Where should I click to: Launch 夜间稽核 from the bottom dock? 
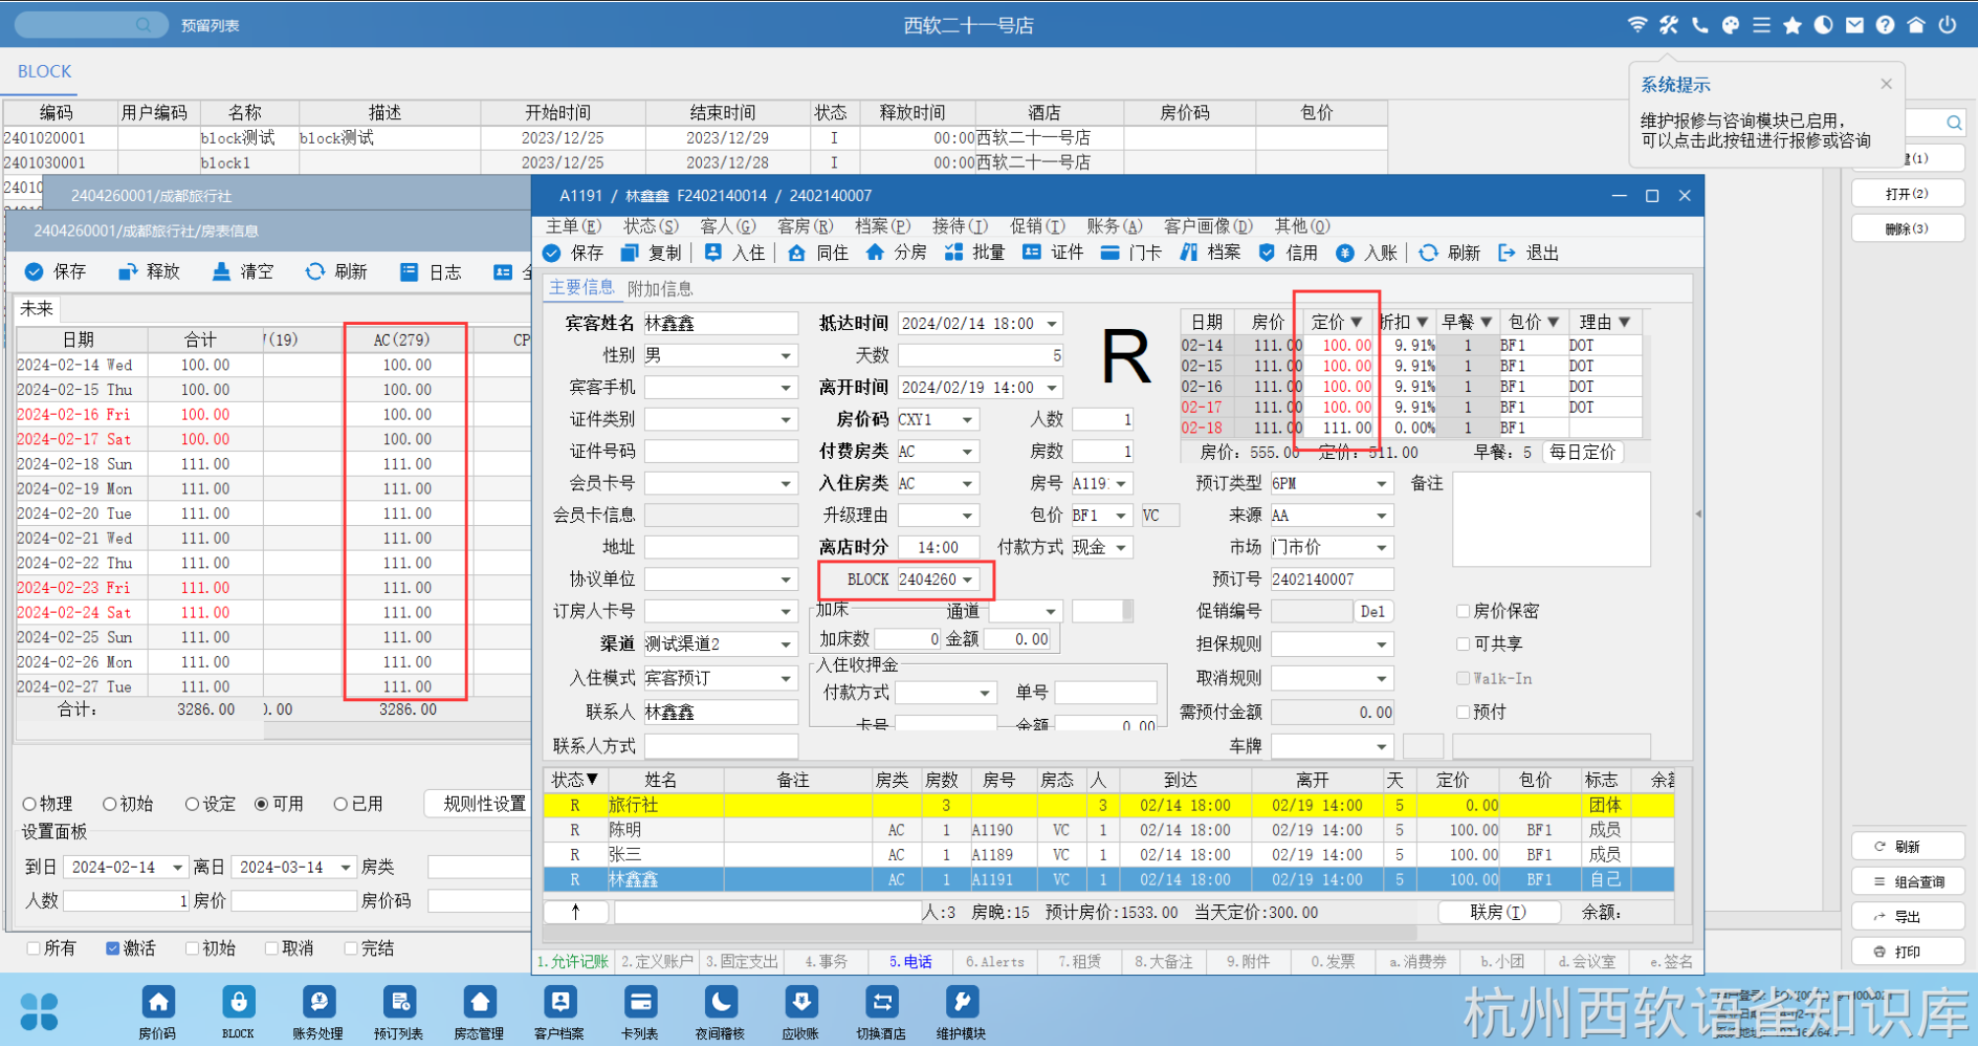[x=720, y=1013]
